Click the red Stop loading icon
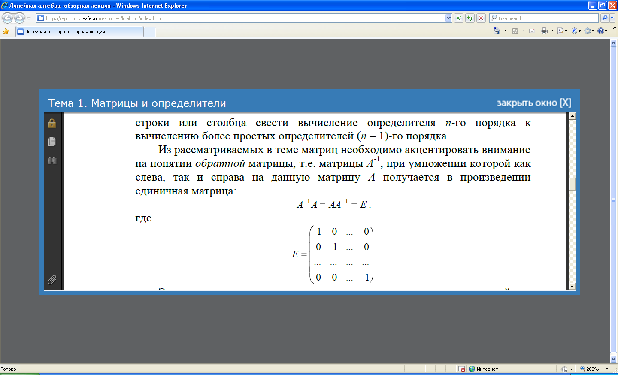The image size is (618, 375). click(x=481, y=18)
